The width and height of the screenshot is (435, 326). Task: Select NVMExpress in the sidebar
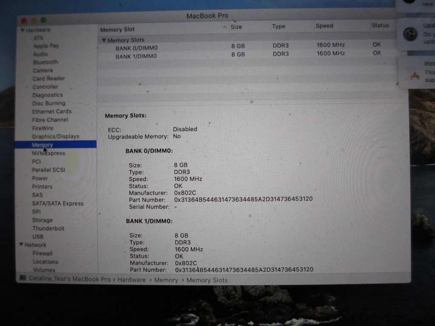pos(48,153)
